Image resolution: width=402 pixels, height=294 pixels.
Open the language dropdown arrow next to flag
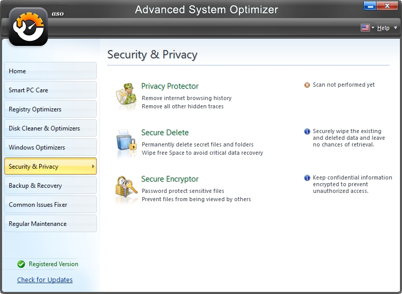(373, 28)
